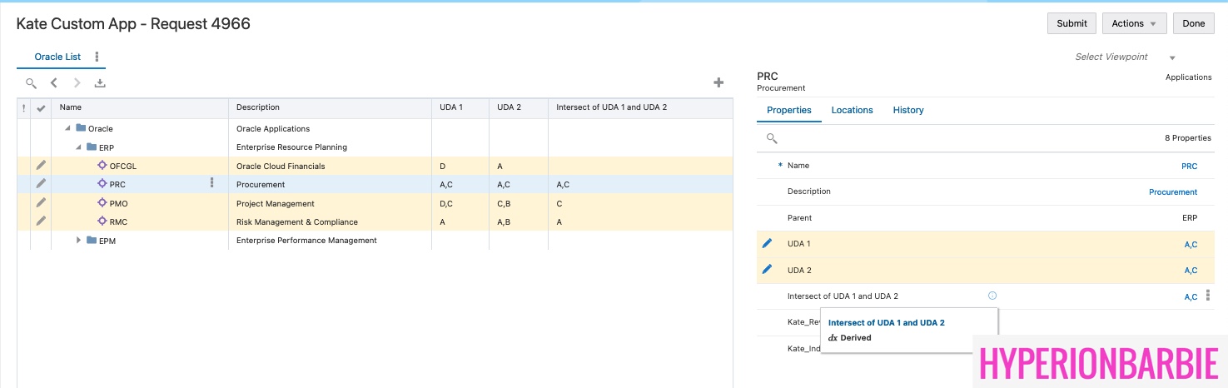
Task: Click the info icon beside Intersect of UDA 1 and UDA 2
Action: tap(992, 296)
